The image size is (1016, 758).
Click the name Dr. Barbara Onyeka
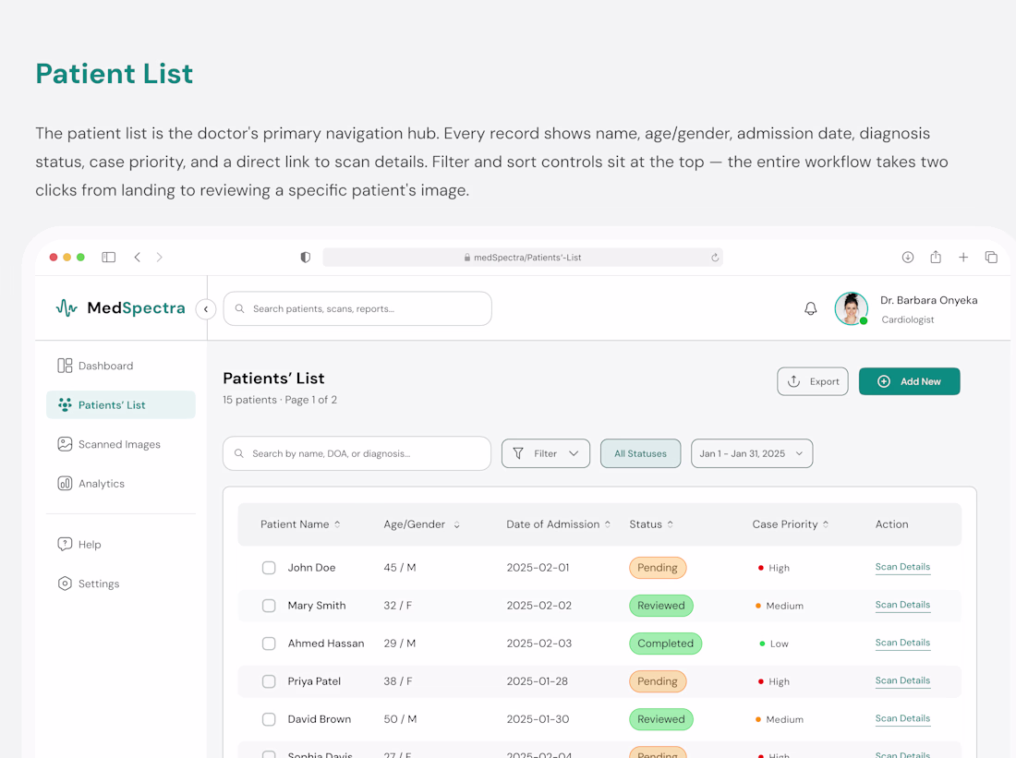coord(928,300)
